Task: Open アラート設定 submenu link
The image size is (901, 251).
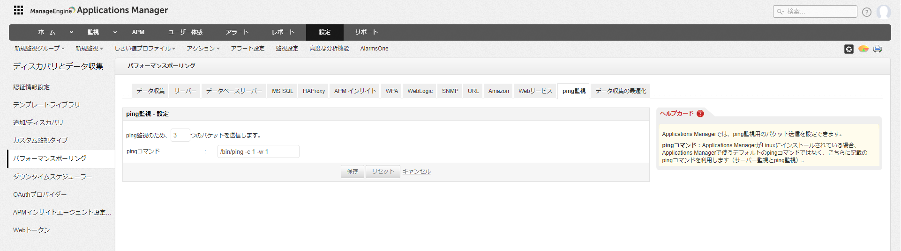Action: point(248,49)
